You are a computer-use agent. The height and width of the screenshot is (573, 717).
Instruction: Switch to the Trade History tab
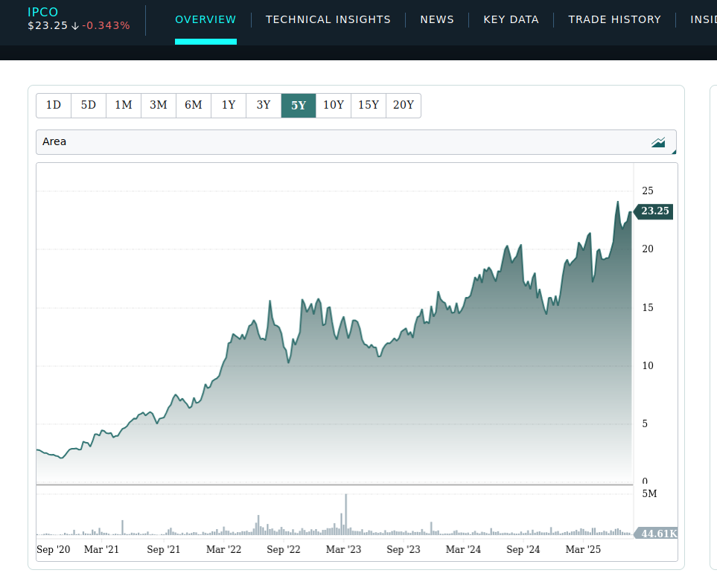point(614,20)
